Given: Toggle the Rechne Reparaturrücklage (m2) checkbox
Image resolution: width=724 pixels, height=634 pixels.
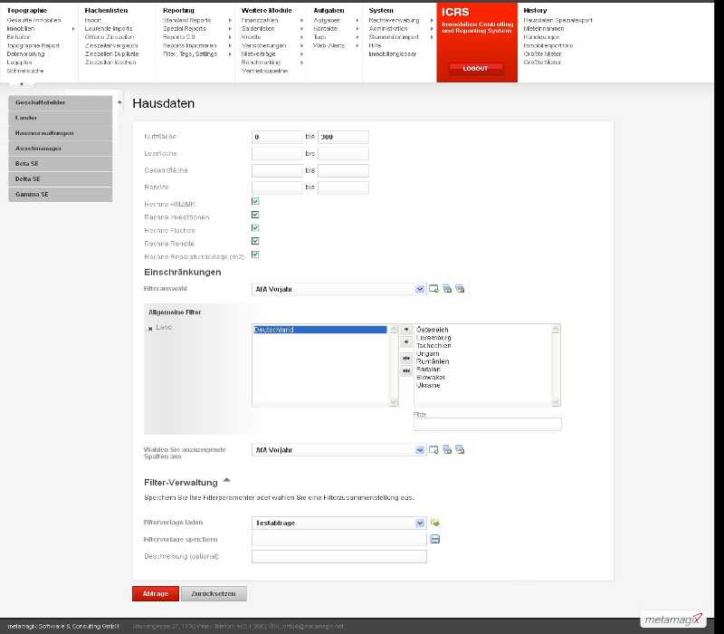Looking at the screenshot, I should 255,255.
